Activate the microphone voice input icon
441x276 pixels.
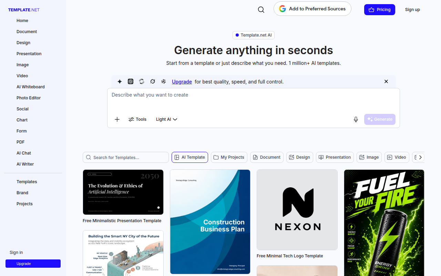[x=356, y=119]
